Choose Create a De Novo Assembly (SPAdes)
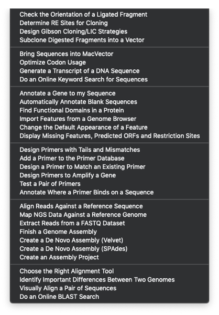Viewport: 219px width, 315px height. 109,249
